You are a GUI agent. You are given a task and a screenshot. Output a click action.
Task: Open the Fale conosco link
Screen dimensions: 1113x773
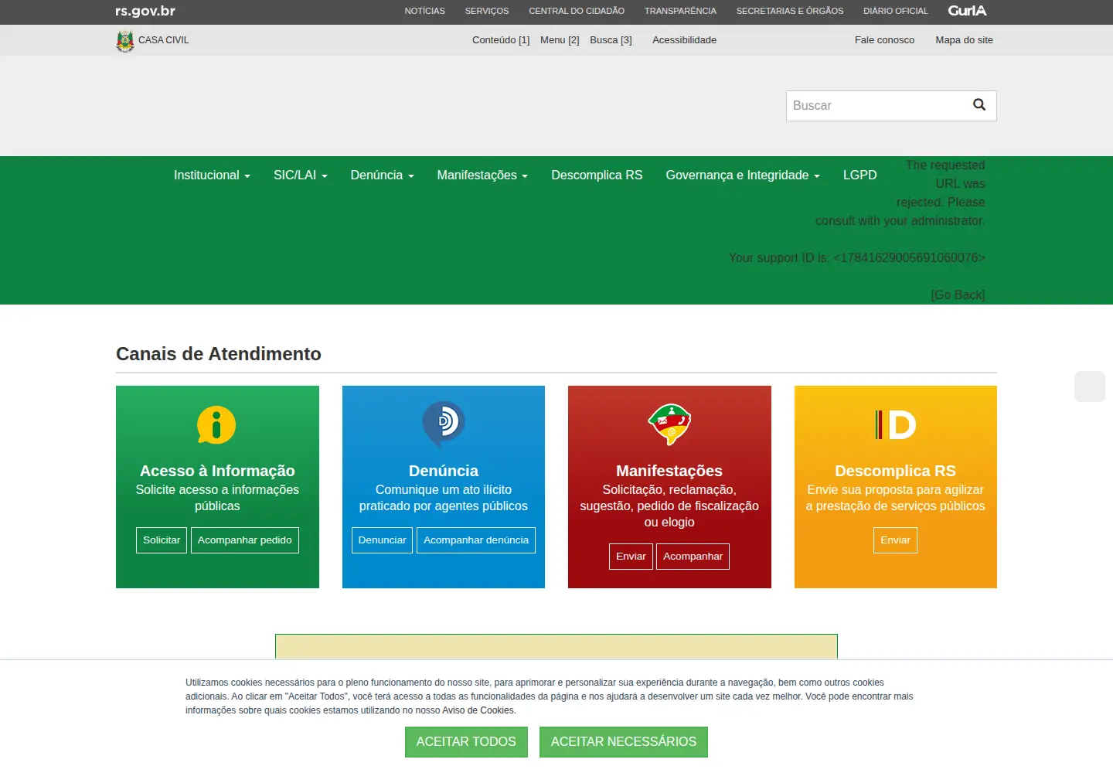884,40
